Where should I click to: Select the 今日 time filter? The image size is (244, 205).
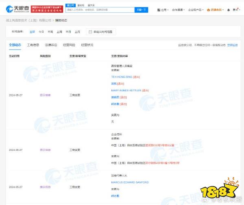point(41,31)
